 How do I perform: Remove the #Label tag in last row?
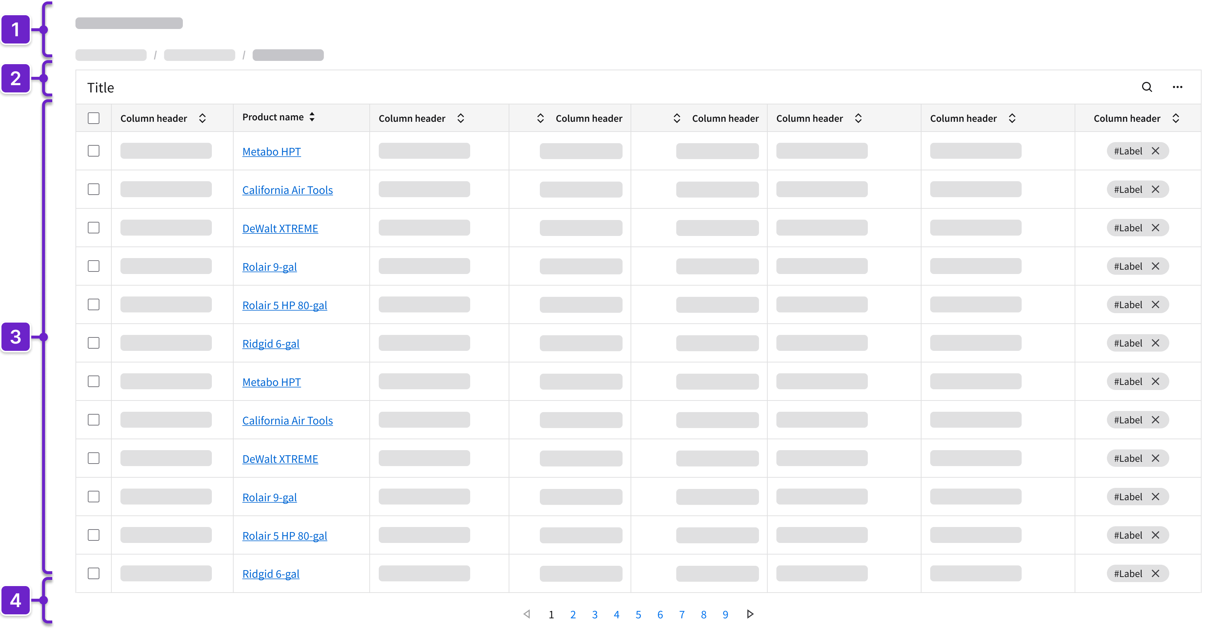(x=1155, y=573)
